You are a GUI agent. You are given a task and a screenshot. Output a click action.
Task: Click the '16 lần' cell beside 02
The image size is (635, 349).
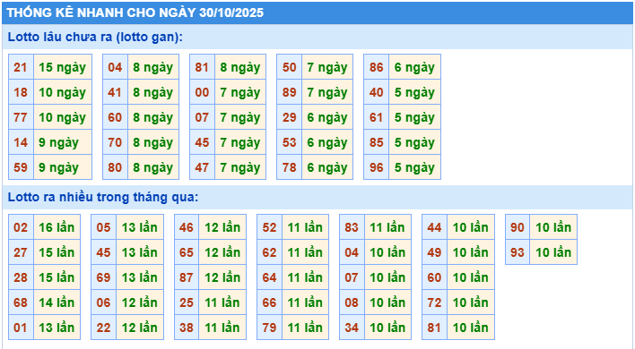click(x=57, y=227)
